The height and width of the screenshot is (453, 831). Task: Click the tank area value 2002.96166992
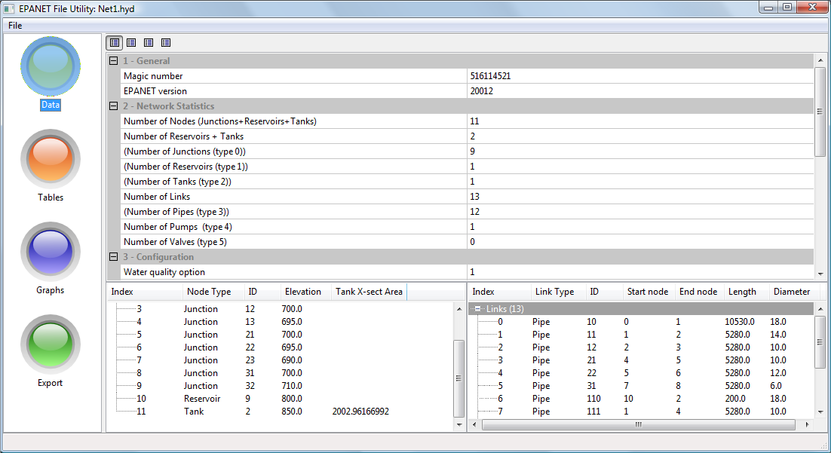[360, 412]
